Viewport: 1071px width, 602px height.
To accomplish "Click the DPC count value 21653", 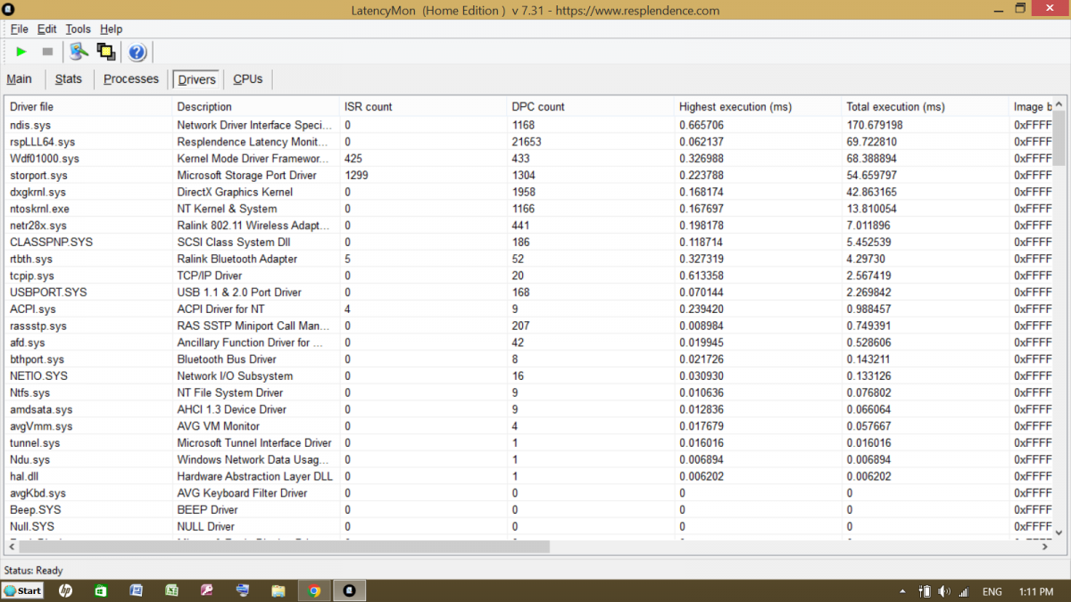I will (x=527, y=142).
